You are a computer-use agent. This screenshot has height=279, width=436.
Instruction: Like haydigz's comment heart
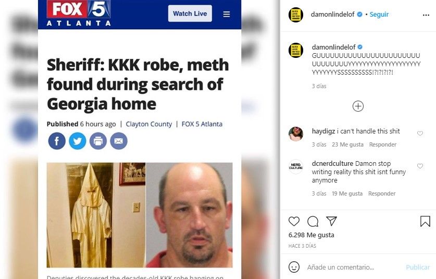(420, 134)
